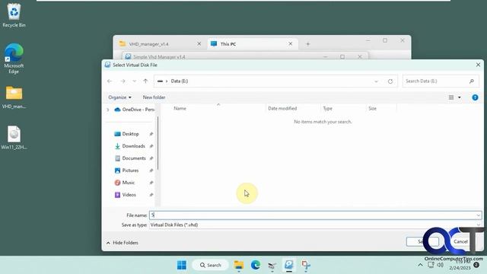Open Microsoft Edge desktop shortcut
The image size is (487, 274).
tap(14, 59)
